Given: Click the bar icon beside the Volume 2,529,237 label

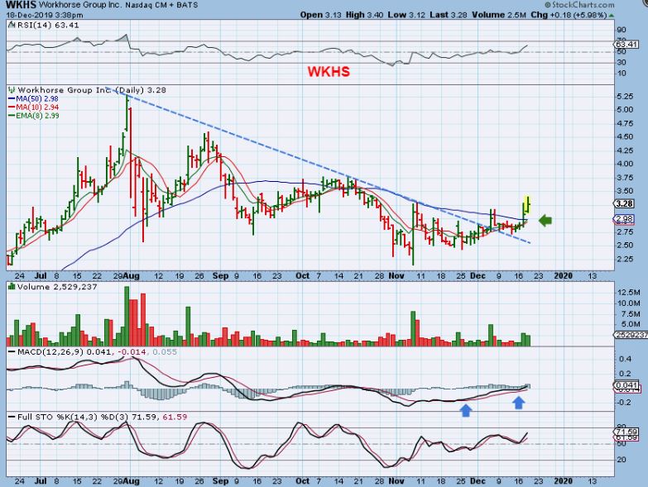Looking at the screenshot, I should point(12,286).
